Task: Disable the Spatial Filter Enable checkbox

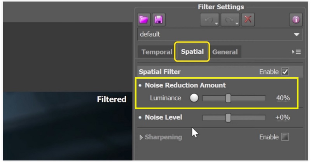Action: 285,72
